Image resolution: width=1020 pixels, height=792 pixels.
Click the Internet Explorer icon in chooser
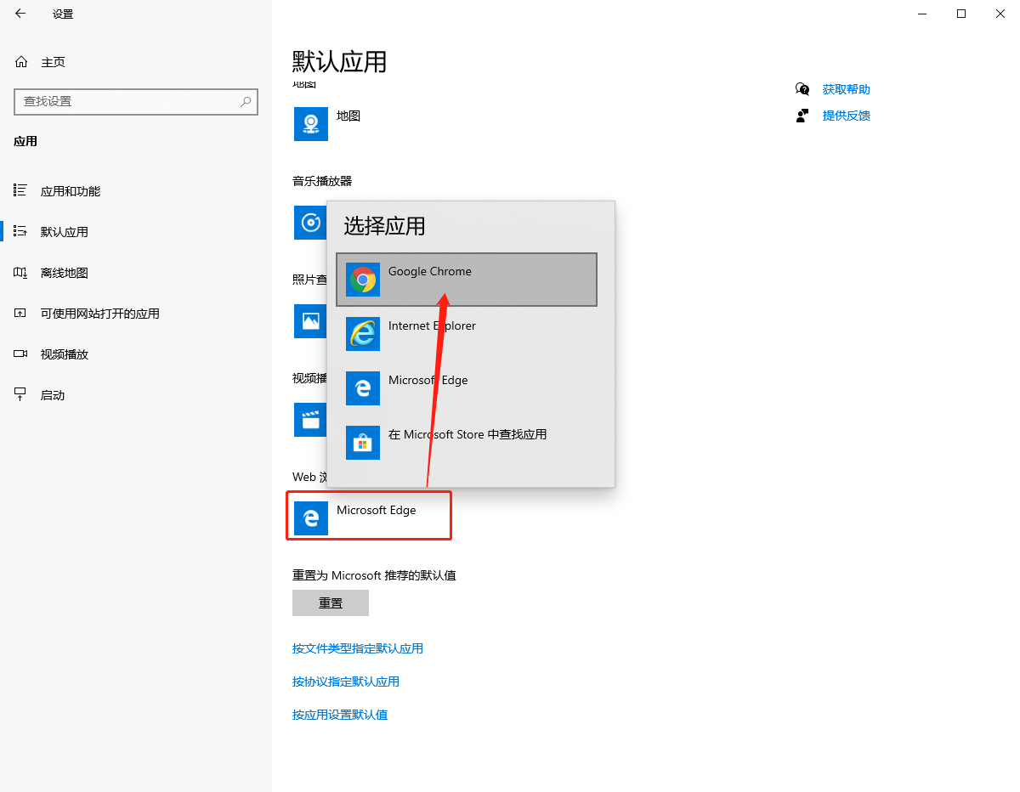363,334
